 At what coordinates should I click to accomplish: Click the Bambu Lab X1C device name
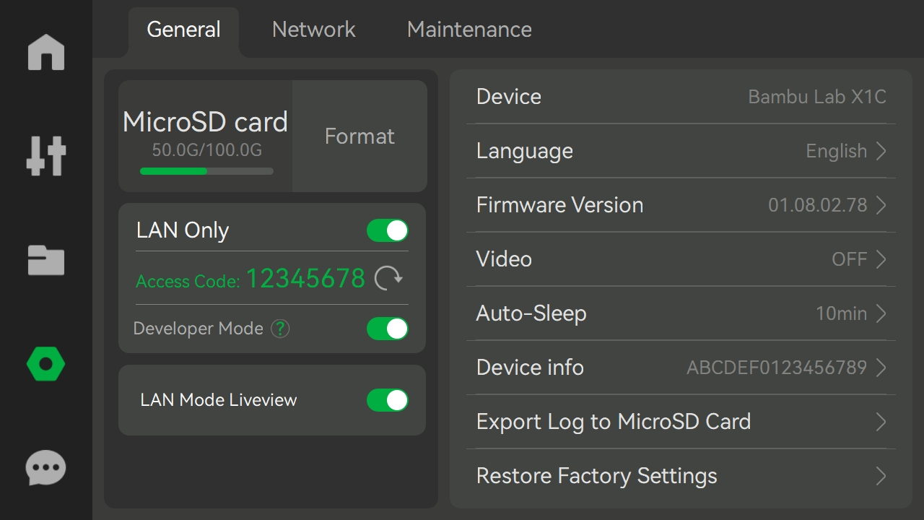pyautogui.click(x=817, y=97)
